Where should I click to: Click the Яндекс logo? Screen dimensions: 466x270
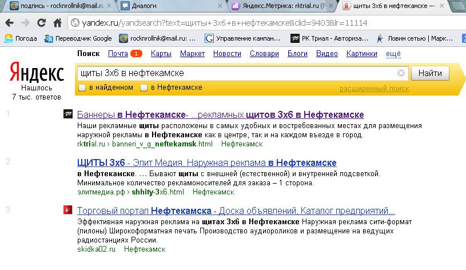click(37, 72)
